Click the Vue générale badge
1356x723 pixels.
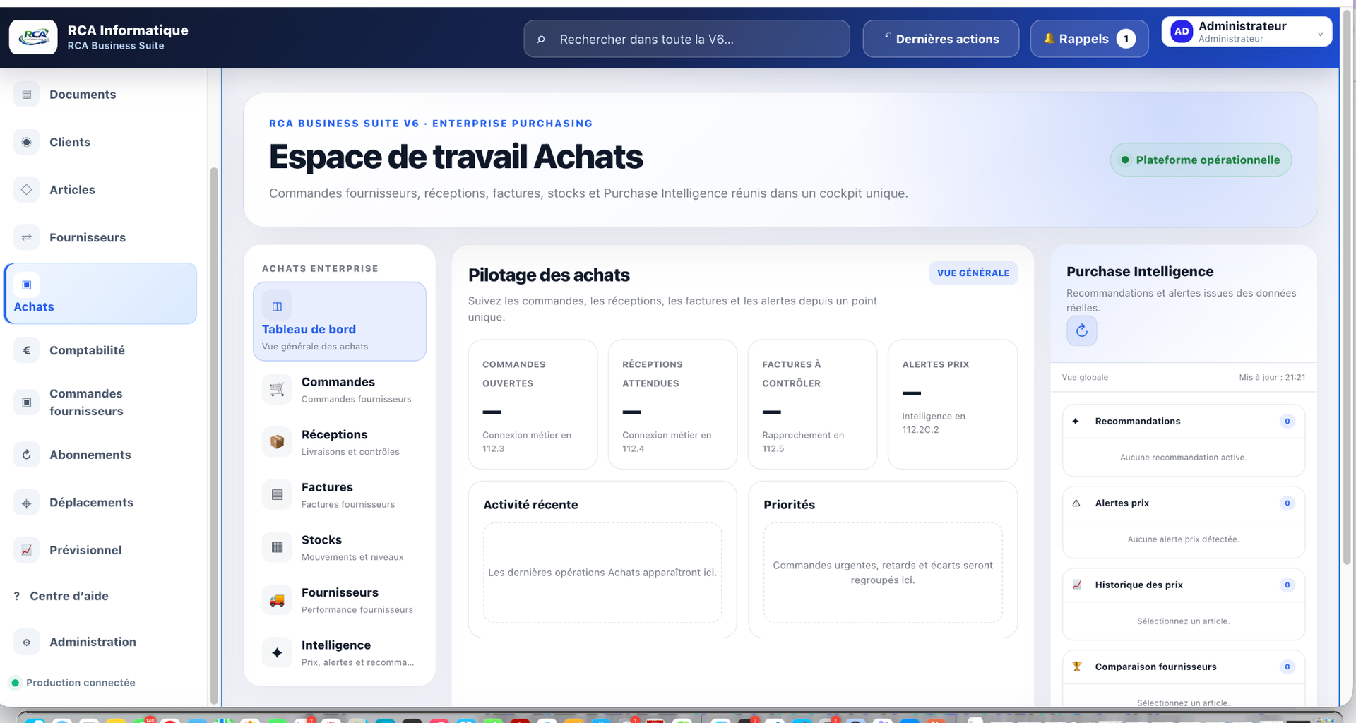(x=973, y=273)
